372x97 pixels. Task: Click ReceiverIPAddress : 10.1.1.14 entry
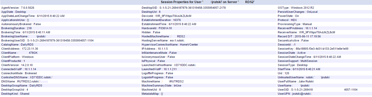(x=297, y=28)
